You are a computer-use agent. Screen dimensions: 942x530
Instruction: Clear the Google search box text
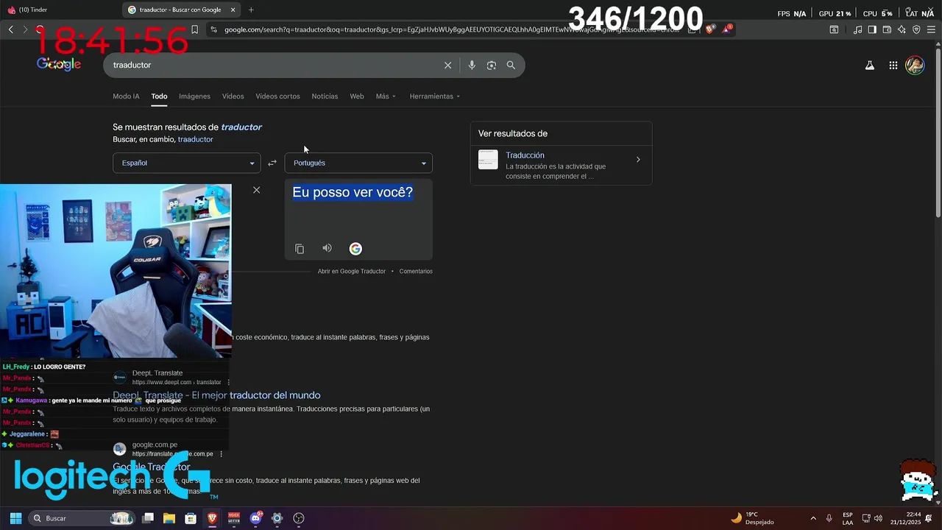447,66
